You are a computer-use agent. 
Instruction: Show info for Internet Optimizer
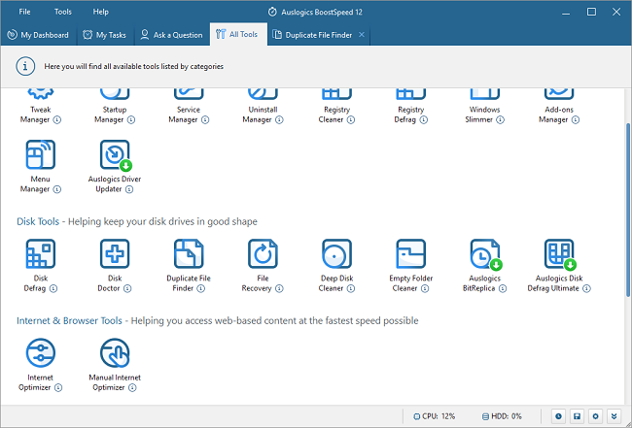[x=58, y=388]
